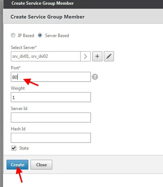Image resolution: width=163 pixels, height=187 pixels.
Task: Open server list with arrow chevron
Action: (85, 56)
